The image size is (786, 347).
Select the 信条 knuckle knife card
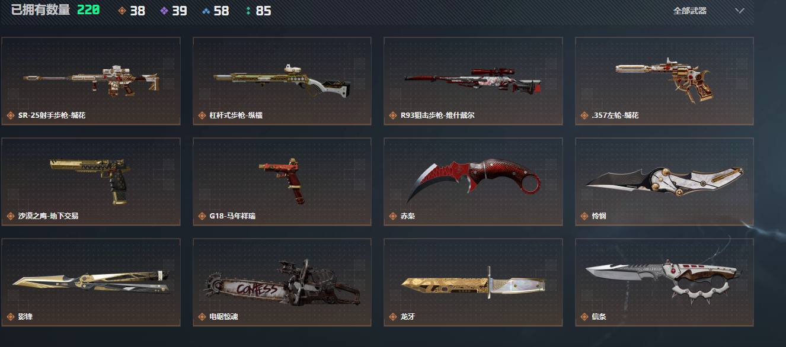[x=664, y=282]
